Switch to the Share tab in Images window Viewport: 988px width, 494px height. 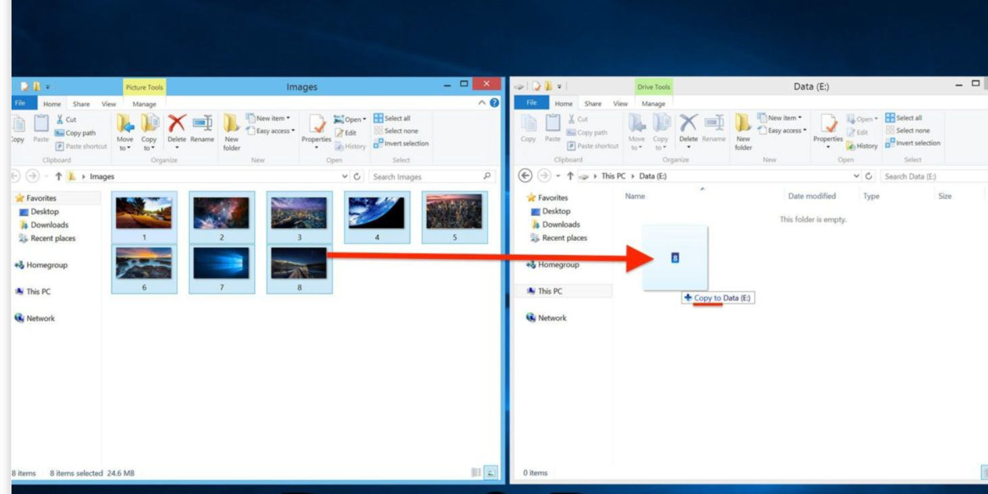tap(81, 104)
